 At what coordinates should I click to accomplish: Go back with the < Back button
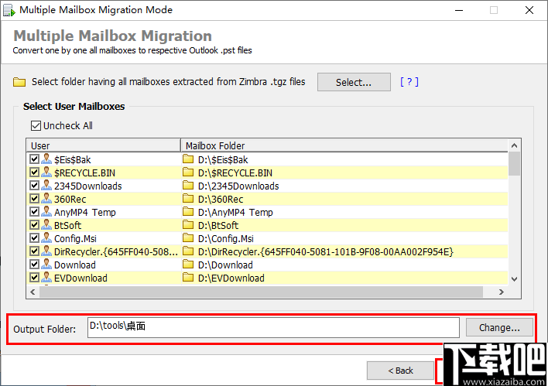(400, 371)
